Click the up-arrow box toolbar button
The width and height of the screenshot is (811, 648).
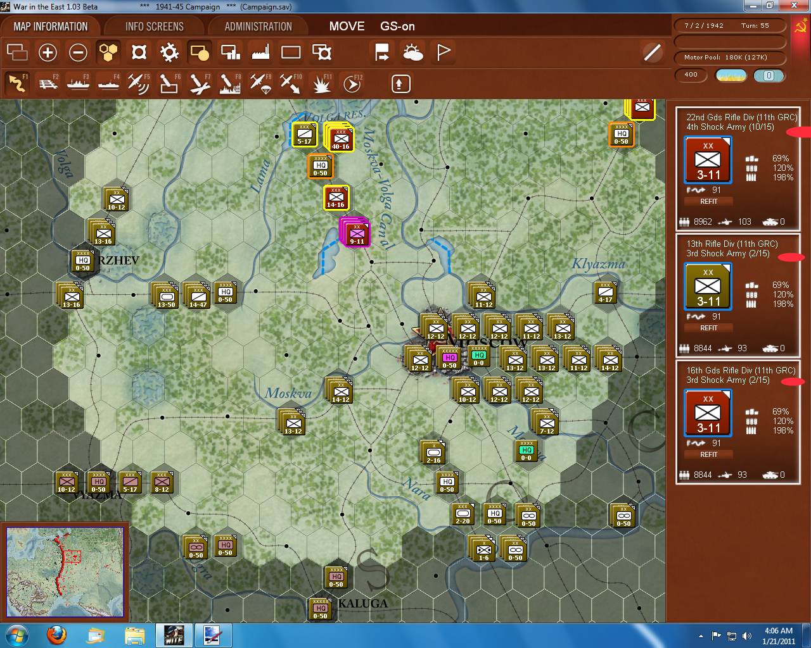click(401, 84)
